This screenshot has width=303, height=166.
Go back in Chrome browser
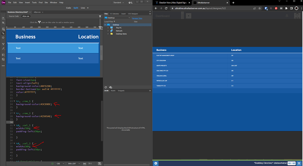(x=156, y=8)
